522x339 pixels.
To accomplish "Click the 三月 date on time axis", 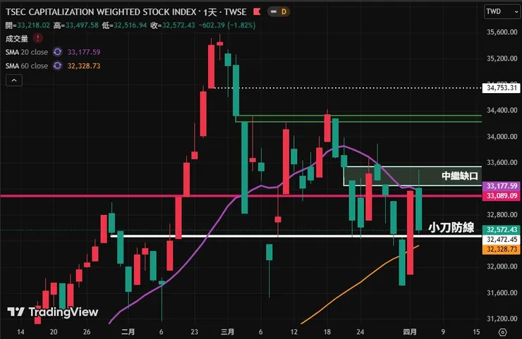I will coord(227,332).
